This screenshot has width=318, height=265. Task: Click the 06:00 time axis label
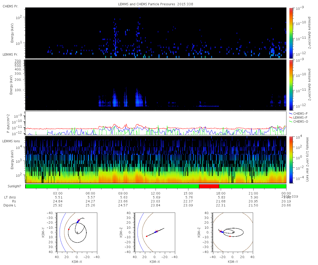(90, 193)
